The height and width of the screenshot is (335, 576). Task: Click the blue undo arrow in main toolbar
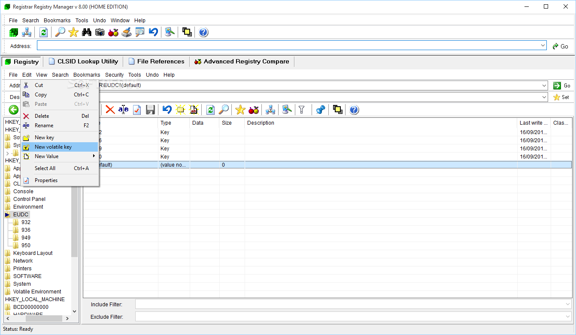pyautogui.click(x=153, y=32)
